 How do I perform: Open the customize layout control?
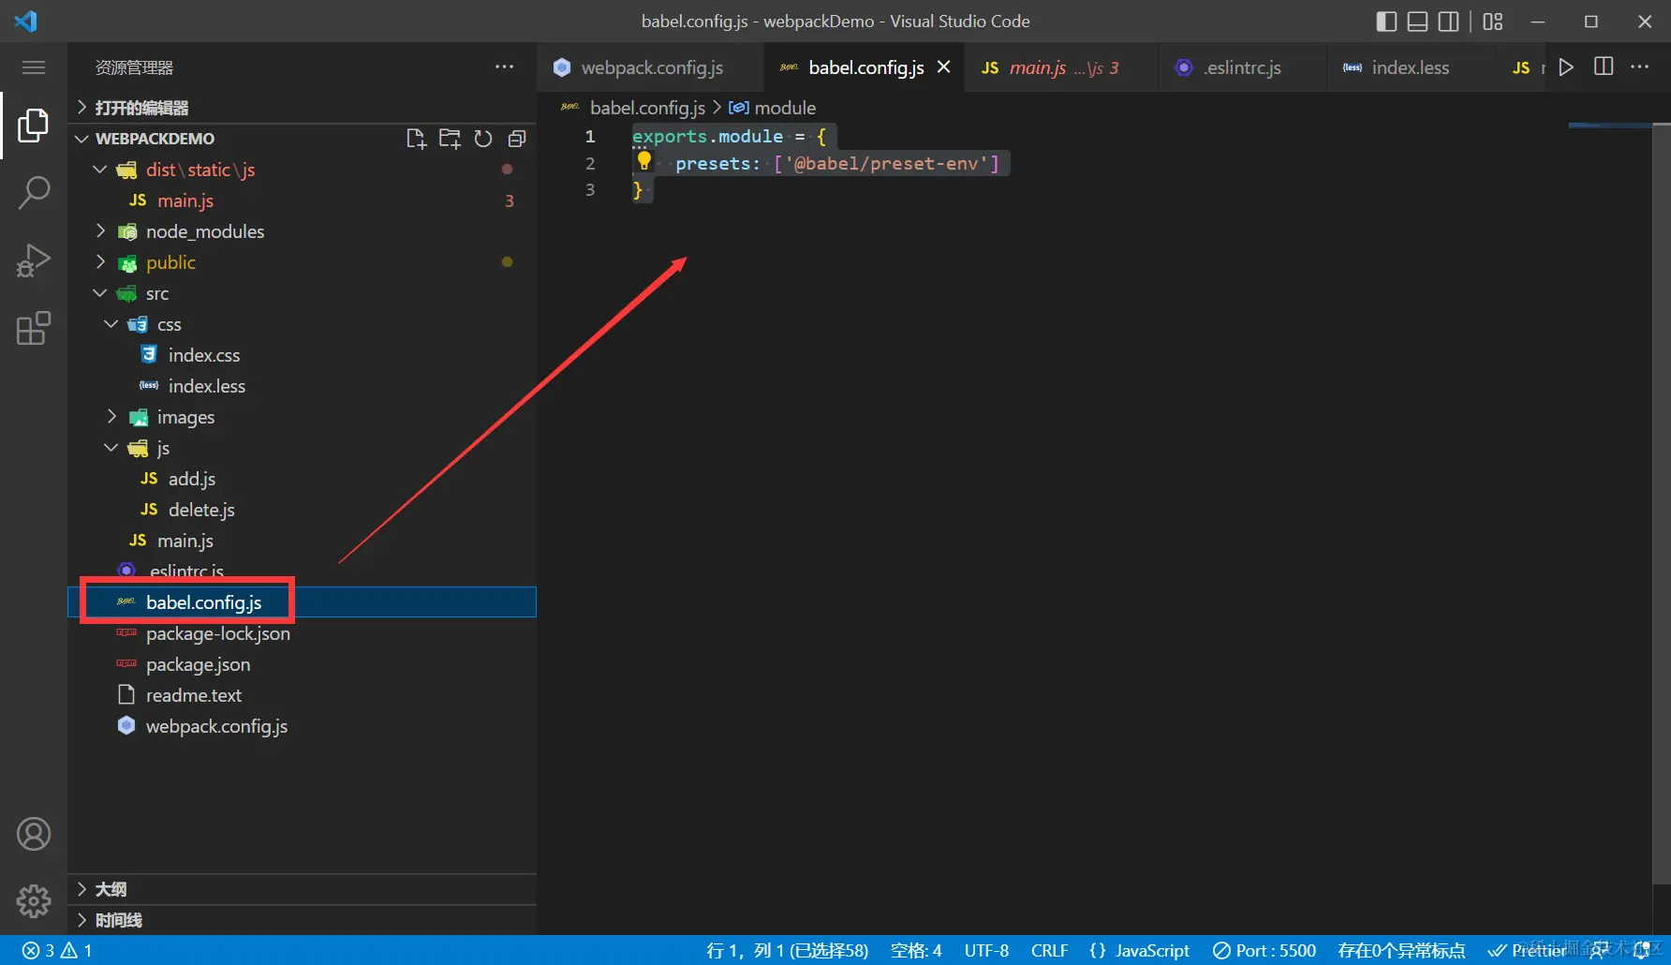1493,22
